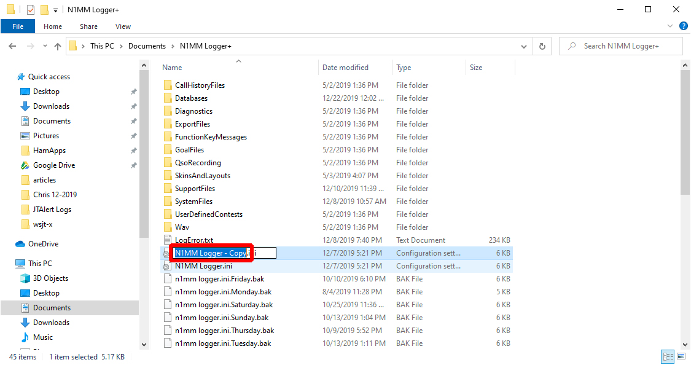Select the UserDefinedContests folder
Image resolution: width=691 pixels, height=365 pixels.
(x=208, y=214)
